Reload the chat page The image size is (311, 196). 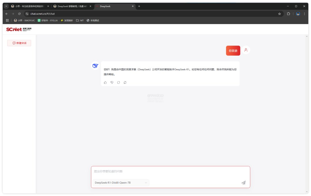(19, 14)
